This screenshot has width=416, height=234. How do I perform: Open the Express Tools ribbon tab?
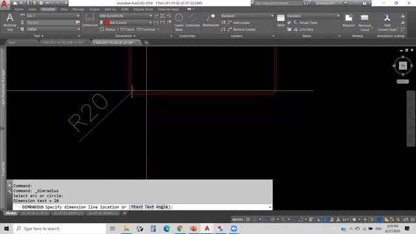[143, 9]
